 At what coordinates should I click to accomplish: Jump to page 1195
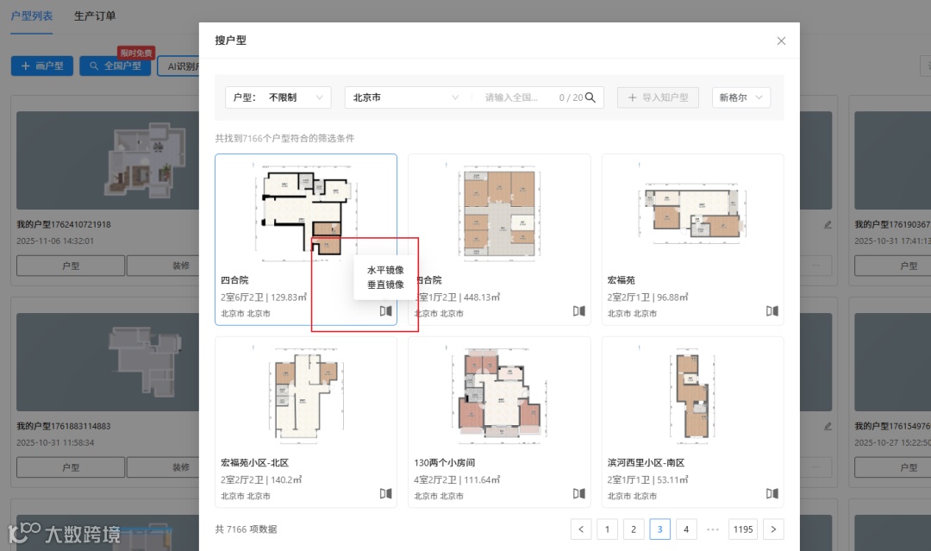[743, 529]
